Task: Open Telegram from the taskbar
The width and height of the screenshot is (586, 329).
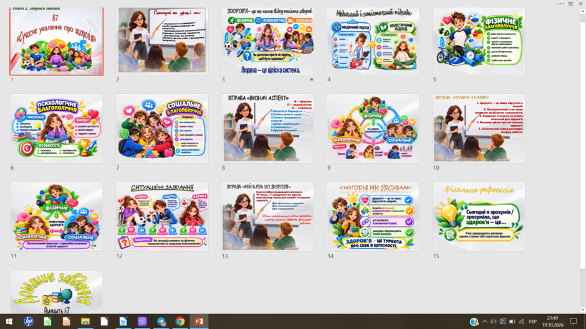Action: [161, 321]
